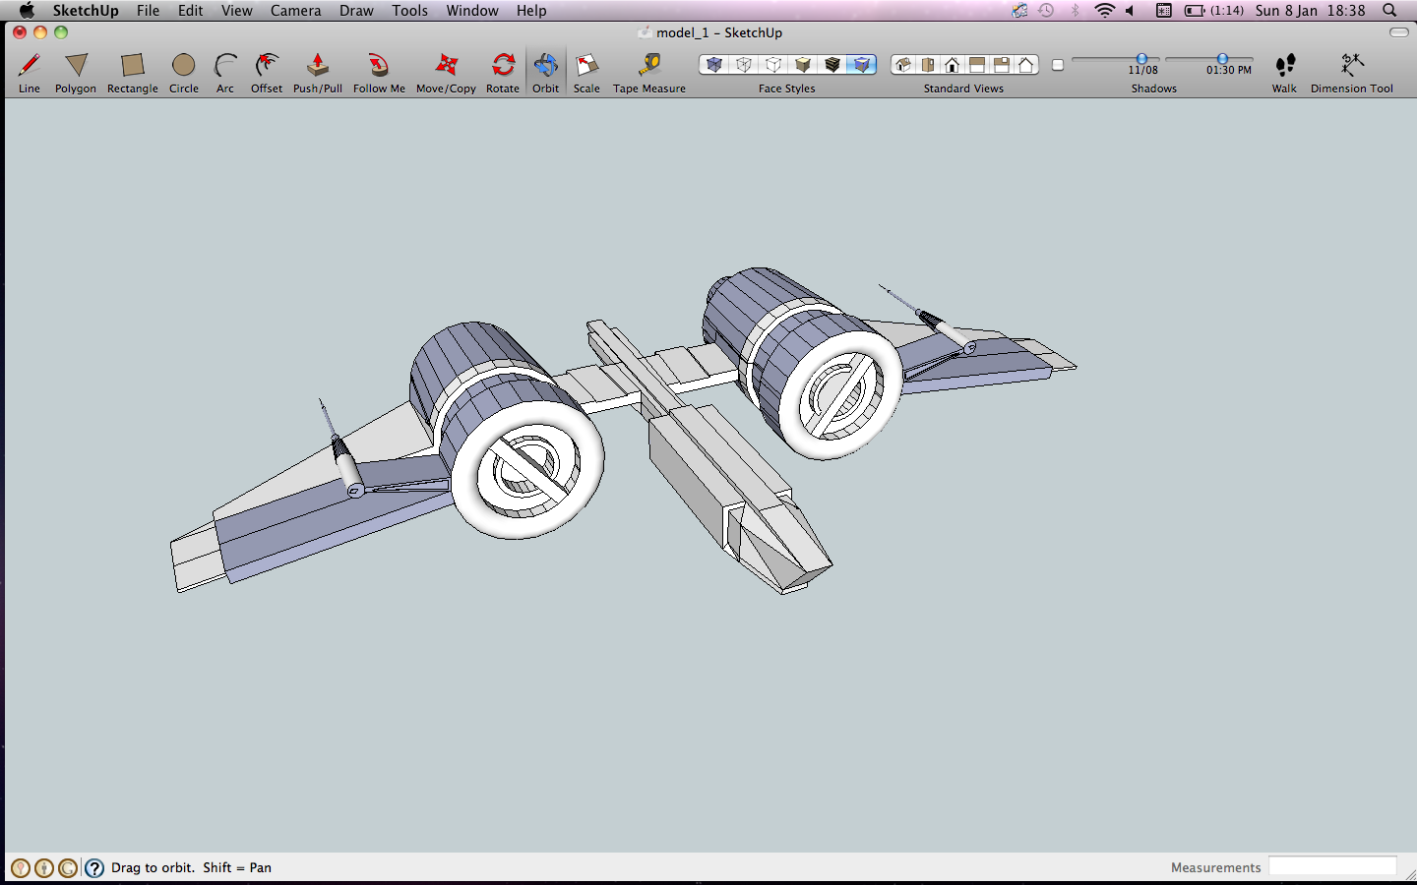Select the Iso standard view
This screenshot has width=1417, height=885.
coord(901,64)
